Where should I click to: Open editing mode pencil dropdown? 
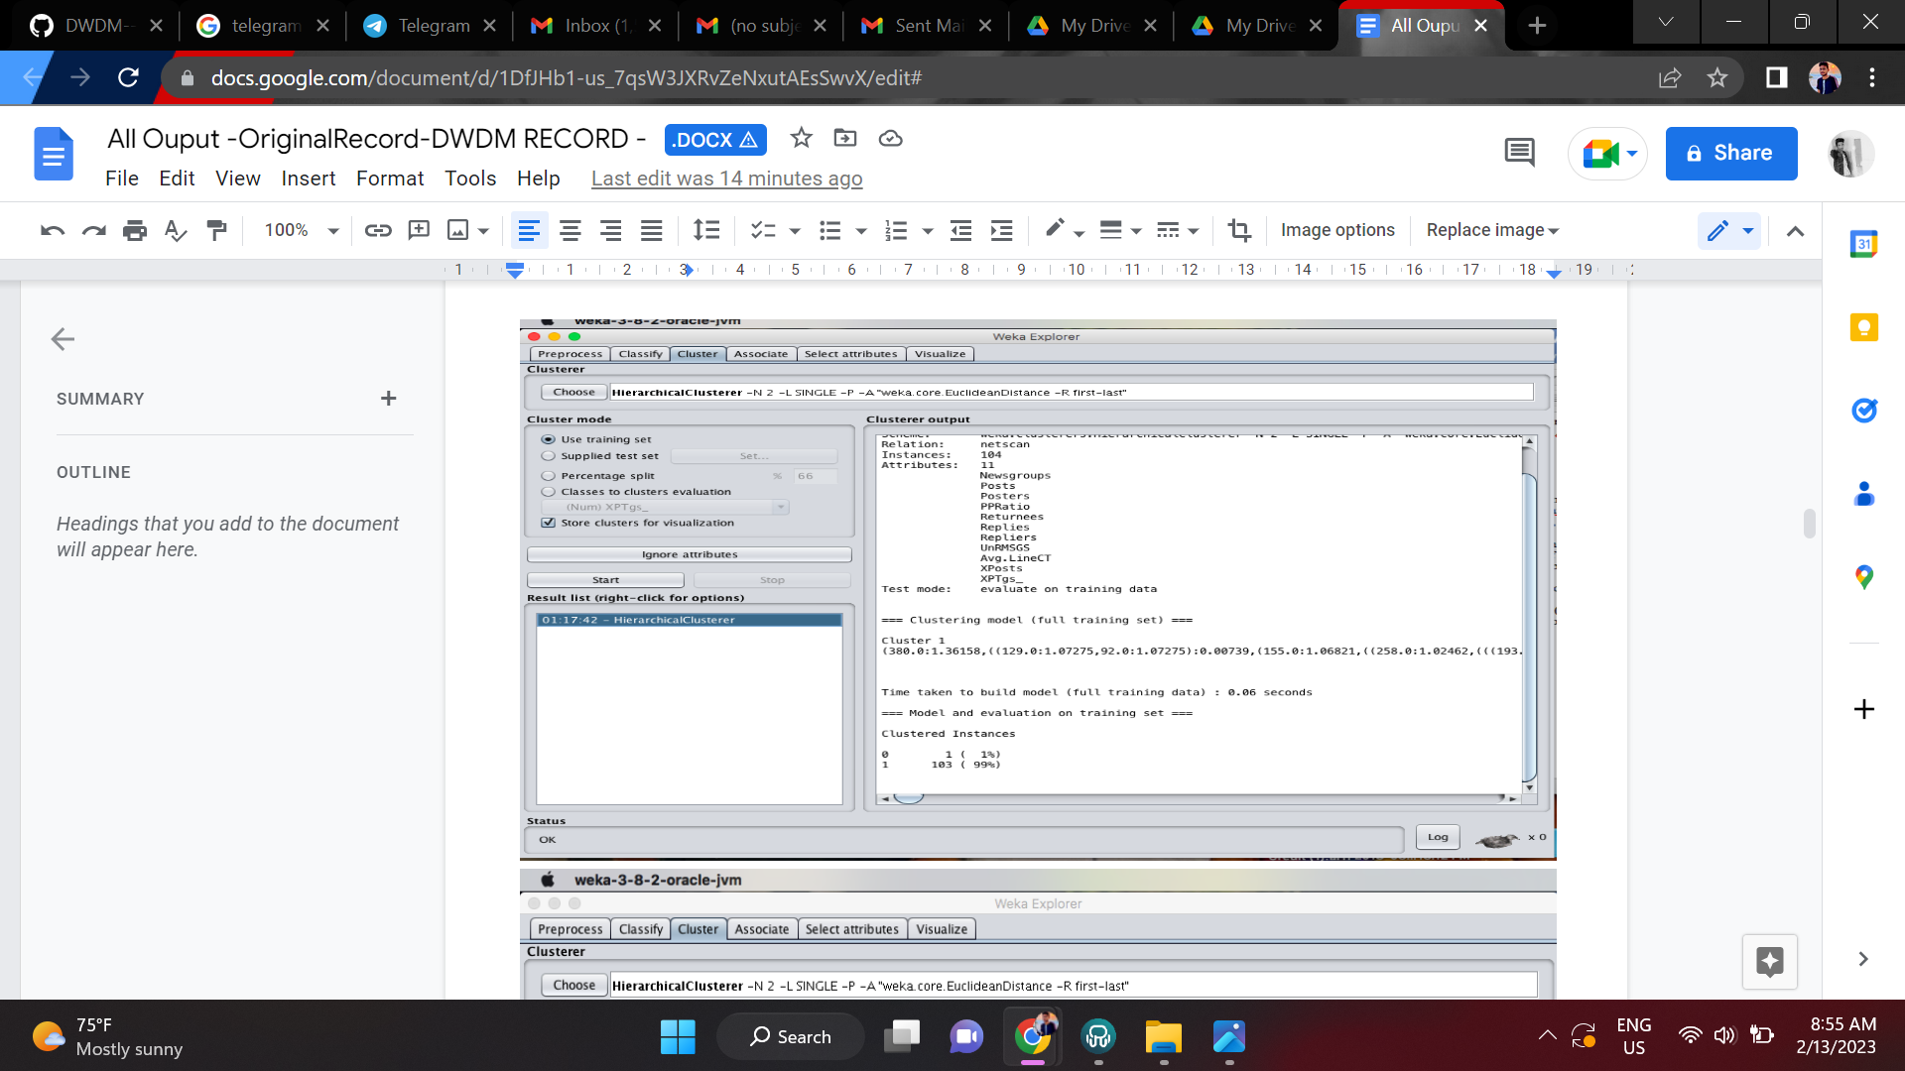(1728, 231)
